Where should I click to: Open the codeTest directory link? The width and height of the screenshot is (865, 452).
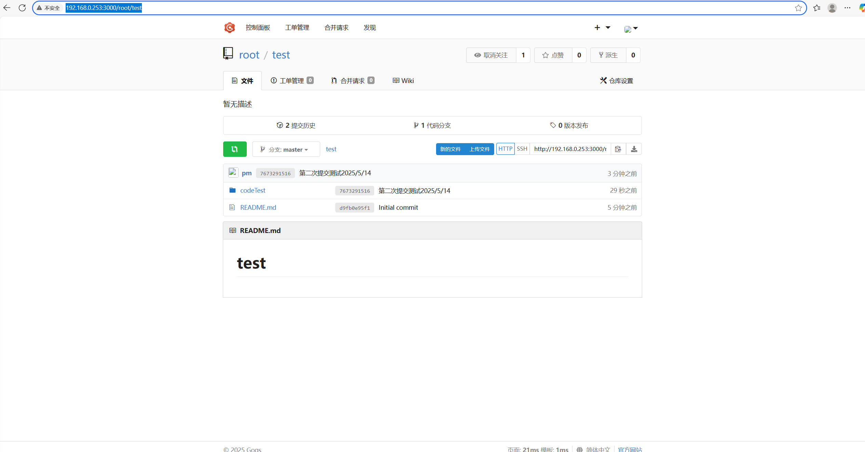point(253,190)
